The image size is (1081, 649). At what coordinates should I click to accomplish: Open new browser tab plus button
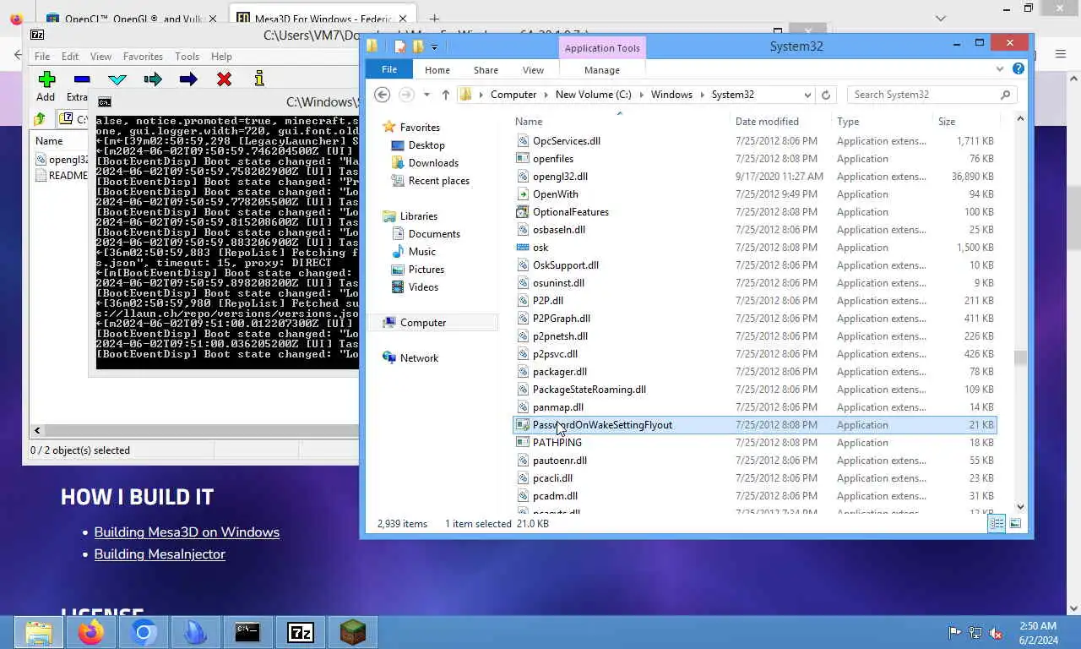[434, 19]
